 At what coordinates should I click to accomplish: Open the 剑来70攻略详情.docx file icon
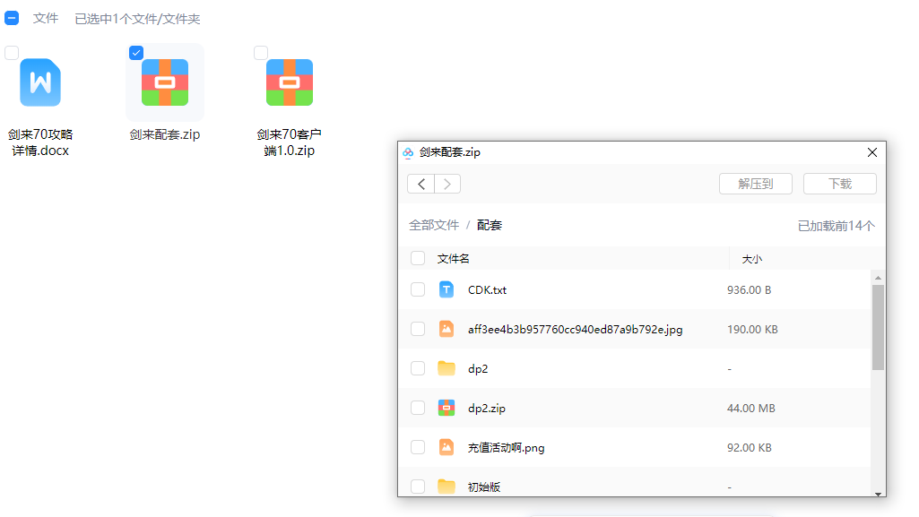point(40,82)
